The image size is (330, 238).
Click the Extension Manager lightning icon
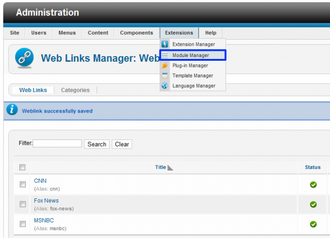tap(165, 44)
